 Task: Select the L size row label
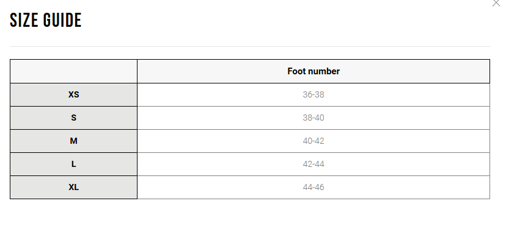click(73, 164)
